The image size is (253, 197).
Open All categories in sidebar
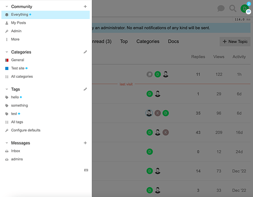coord(22,77)
